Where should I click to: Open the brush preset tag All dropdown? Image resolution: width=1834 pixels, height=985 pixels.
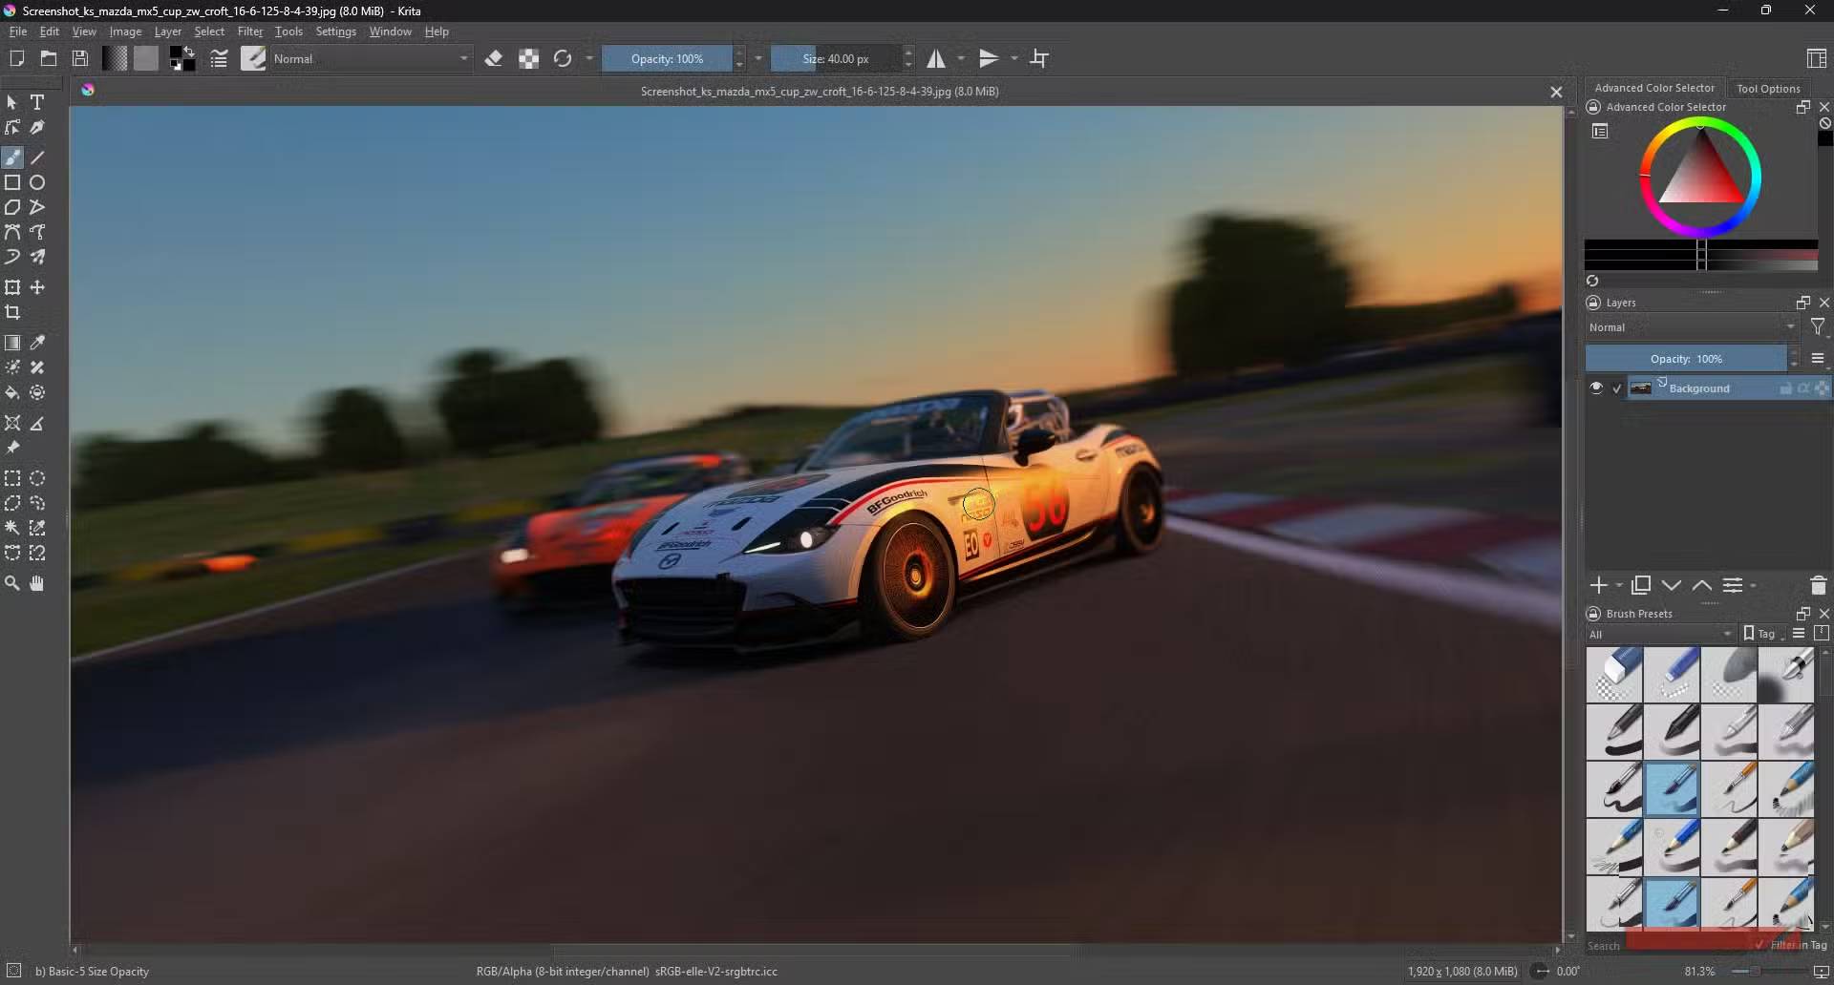tap(1660, 634)
